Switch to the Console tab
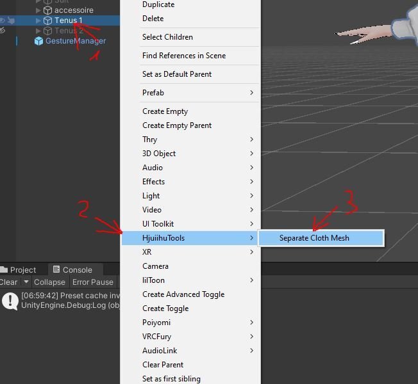Viewport: 418px width, 384px height. pyautogui.click(x=76, y=269)
